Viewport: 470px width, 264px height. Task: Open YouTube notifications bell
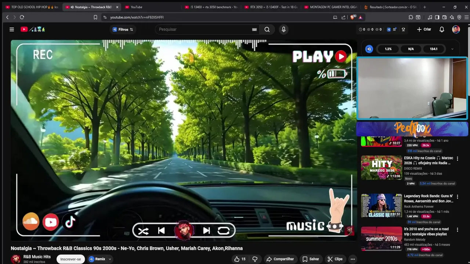click(442, 29)
